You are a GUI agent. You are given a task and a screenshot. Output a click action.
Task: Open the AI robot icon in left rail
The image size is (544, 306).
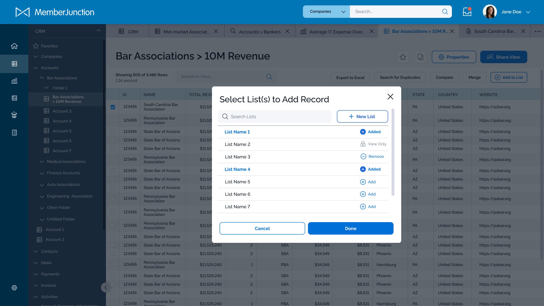tap(14, 115)
